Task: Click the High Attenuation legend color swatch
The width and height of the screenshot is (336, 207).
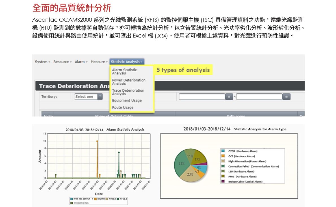Action: [223, 161]
